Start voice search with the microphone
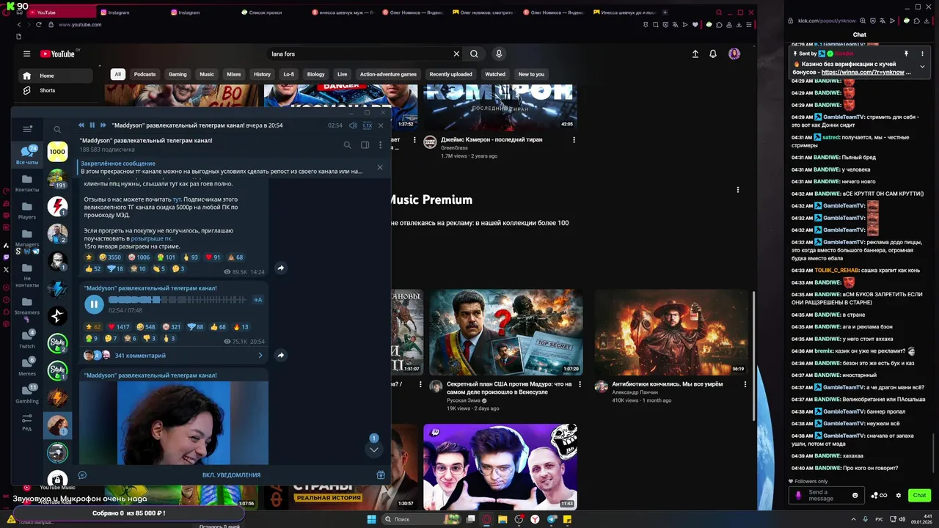The image size is (939, 528). click(499, 54)
